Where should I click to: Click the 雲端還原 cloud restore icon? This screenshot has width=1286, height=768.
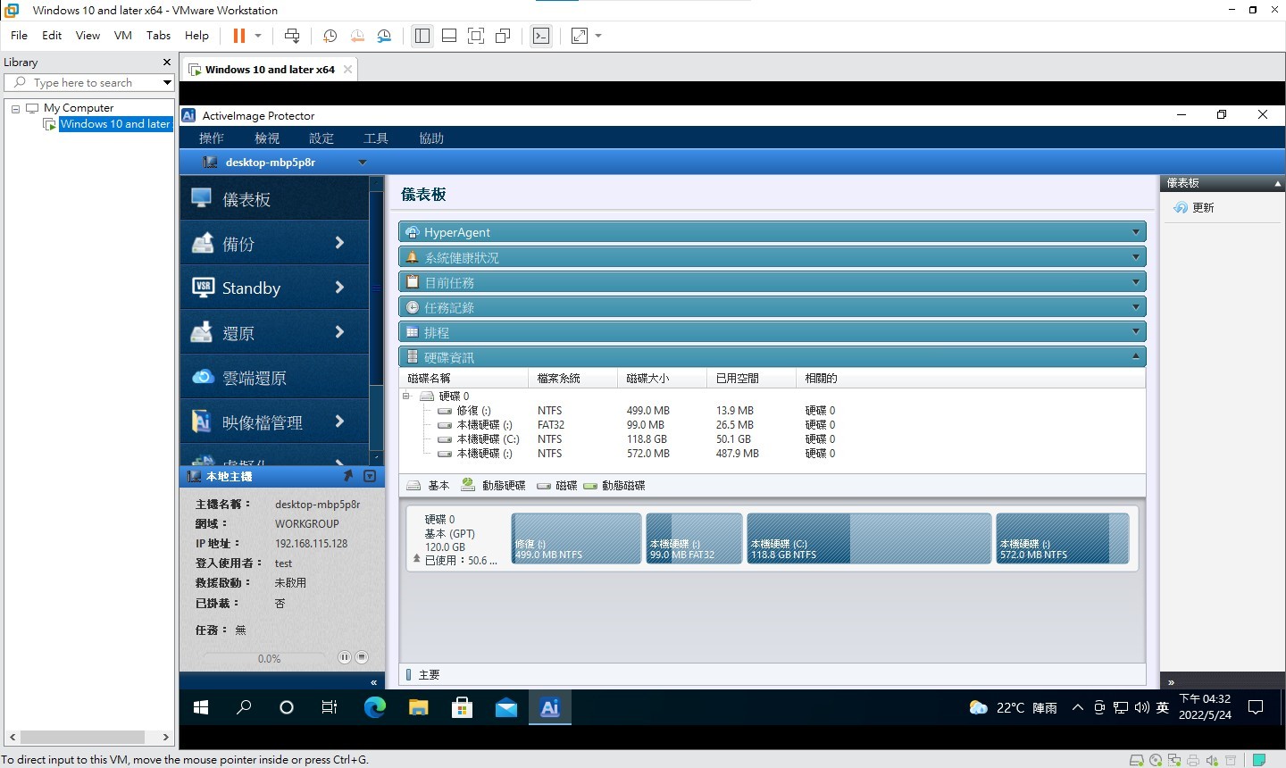[203, 377]
